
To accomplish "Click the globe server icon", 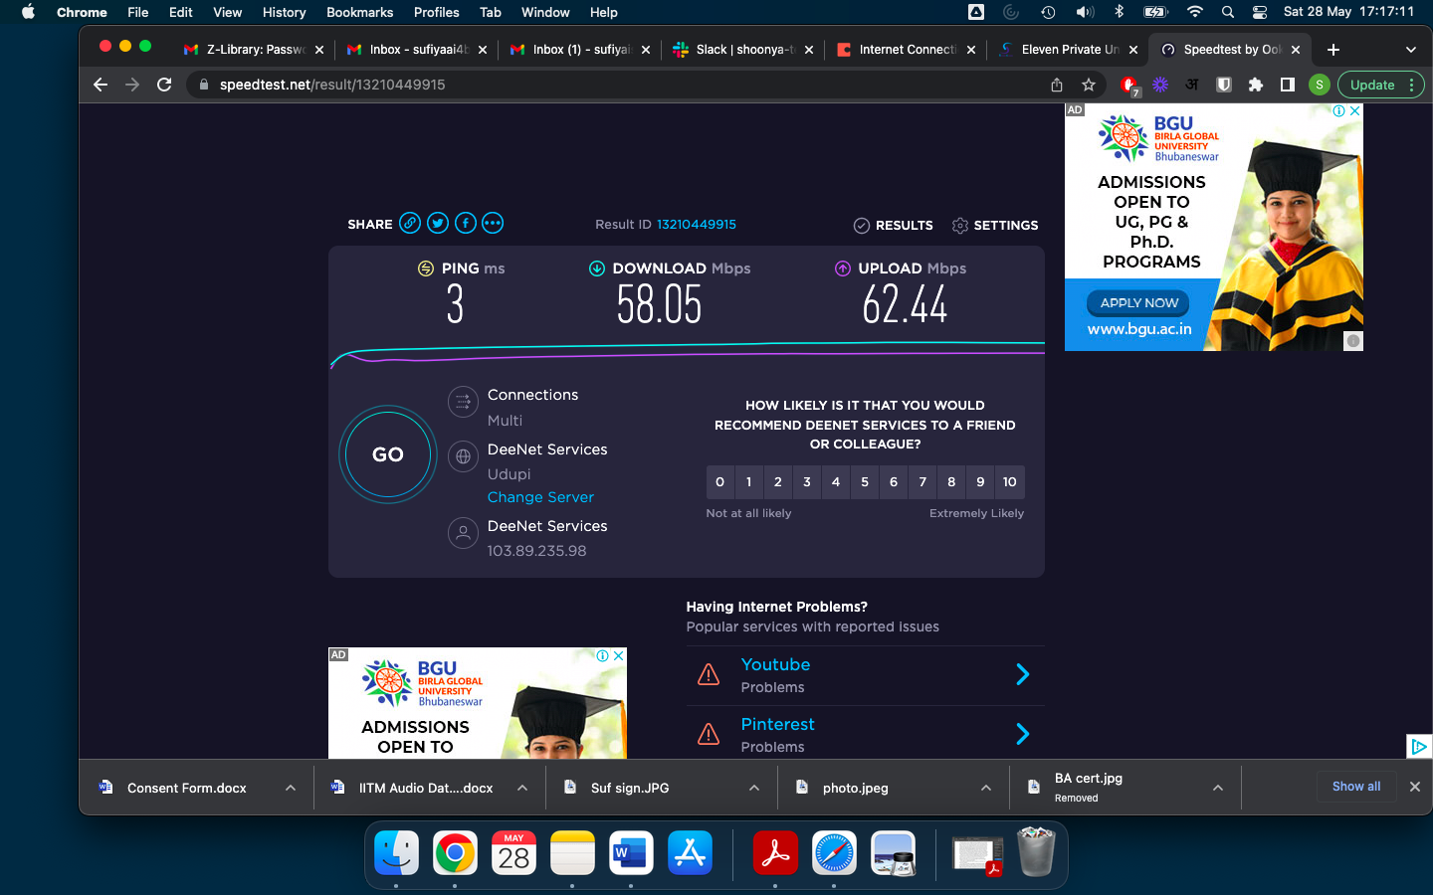I will [x=463, y=456].
